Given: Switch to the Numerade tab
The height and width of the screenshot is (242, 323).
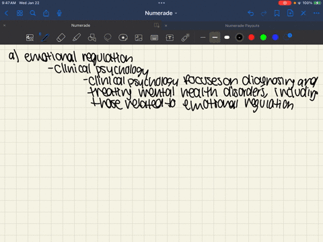Looking at the screenshot, I should [81, 26].
